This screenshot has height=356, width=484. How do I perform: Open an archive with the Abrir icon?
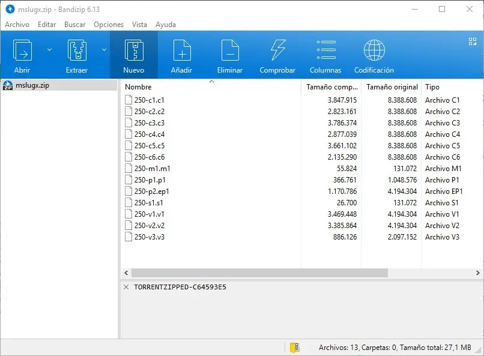pos(22,50)
